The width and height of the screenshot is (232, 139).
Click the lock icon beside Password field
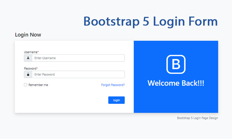(x=28, y=74)
